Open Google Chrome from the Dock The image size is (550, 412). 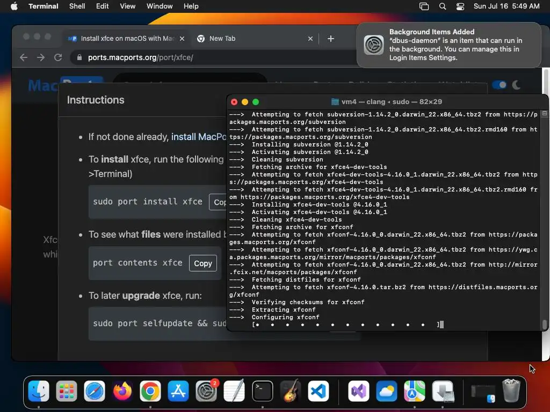click(x=150, y=391)
